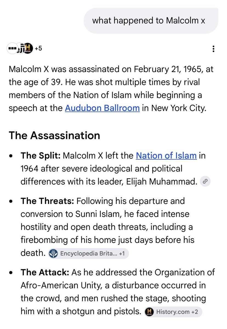This screenshot has width=227, height=329.
Task: Open the Encyclopedia Brita... citation chip
Action: [88, 253]
